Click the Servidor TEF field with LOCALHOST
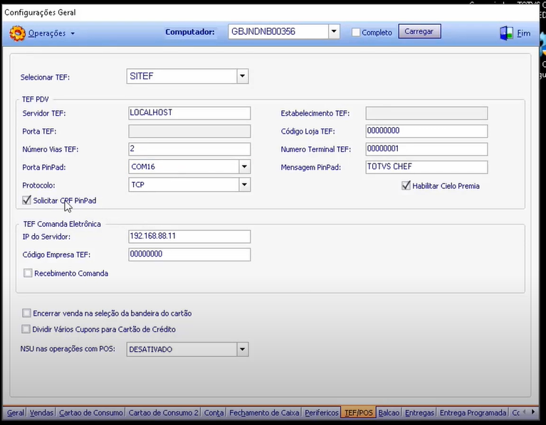The image size is (546, 425). tap(189, 113)
